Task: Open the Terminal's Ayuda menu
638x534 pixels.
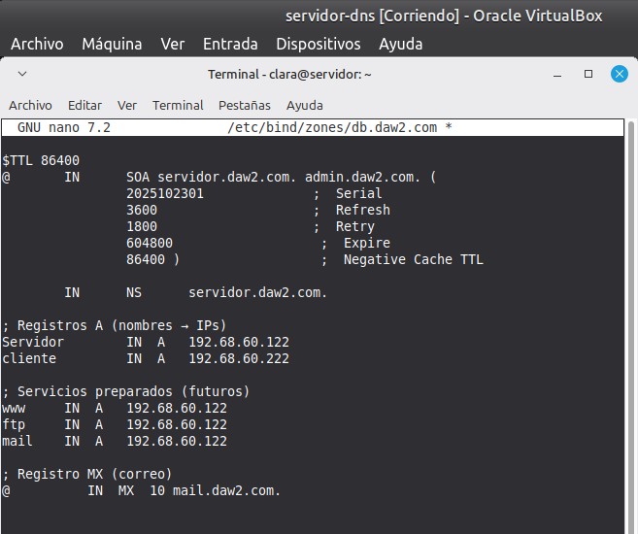Action: pos(304,105)
